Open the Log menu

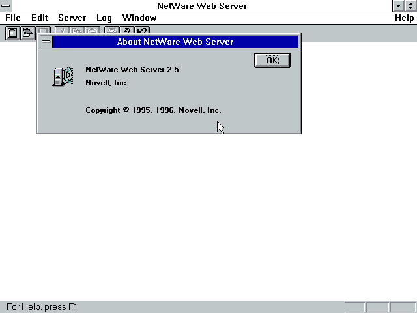point(104,18)
